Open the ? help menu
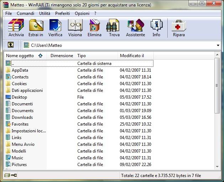 95,13
